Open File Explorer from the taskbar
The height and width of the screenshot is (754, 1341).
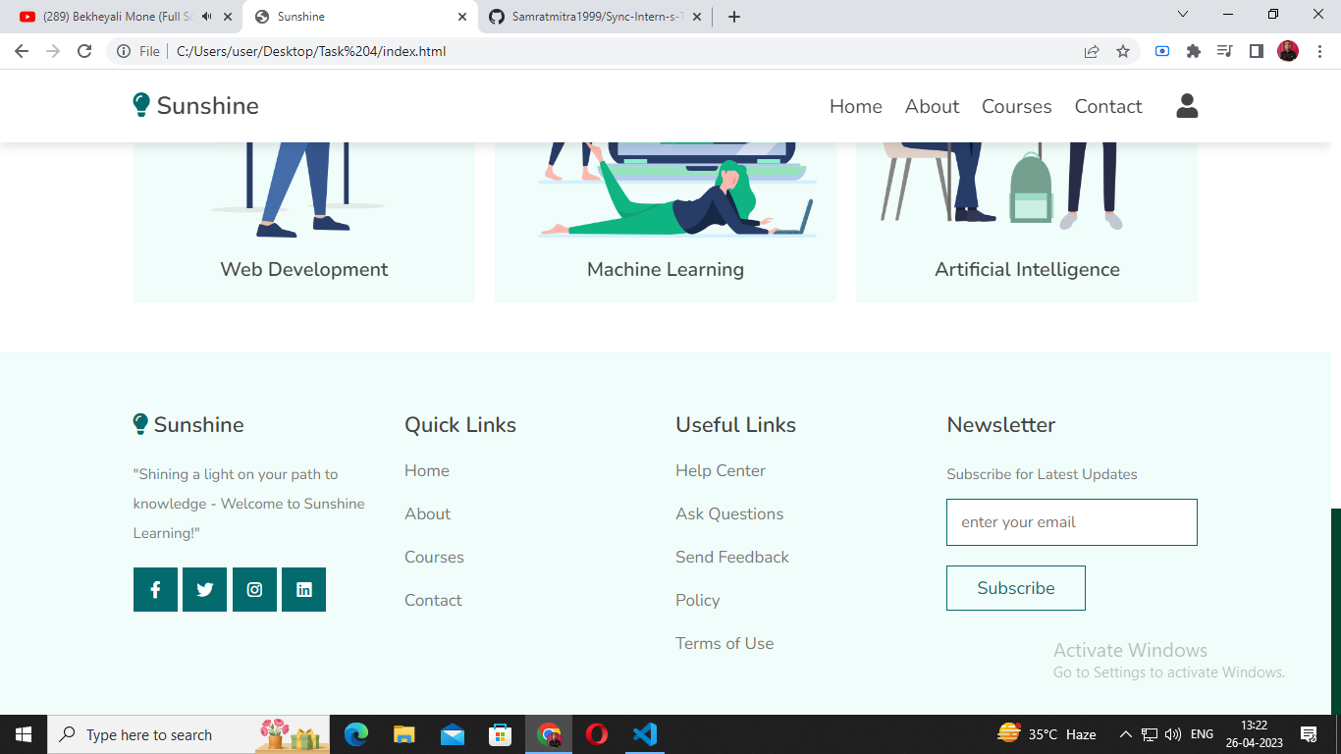point(403,734)
